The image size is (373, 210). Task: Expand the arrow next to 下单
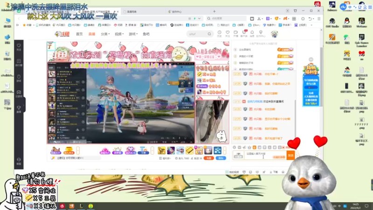click(152, 150)
